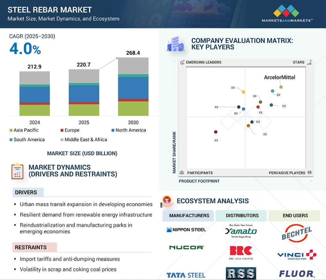Select the Stars quadrant icon
The image size is (326, 280).
pyautogui.click(x=309, y=62)
